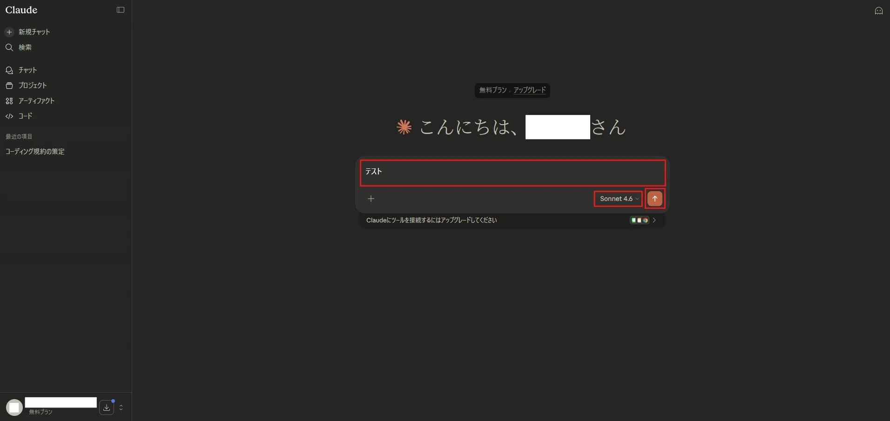Collapse the sidebar with the panel icon

point(121,10)
